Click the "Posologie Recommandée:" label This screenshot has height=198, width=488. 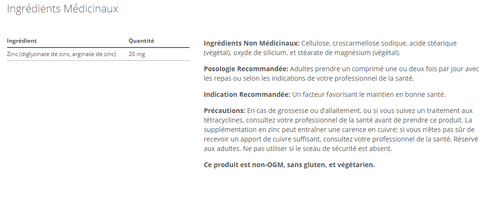[245, 69]
